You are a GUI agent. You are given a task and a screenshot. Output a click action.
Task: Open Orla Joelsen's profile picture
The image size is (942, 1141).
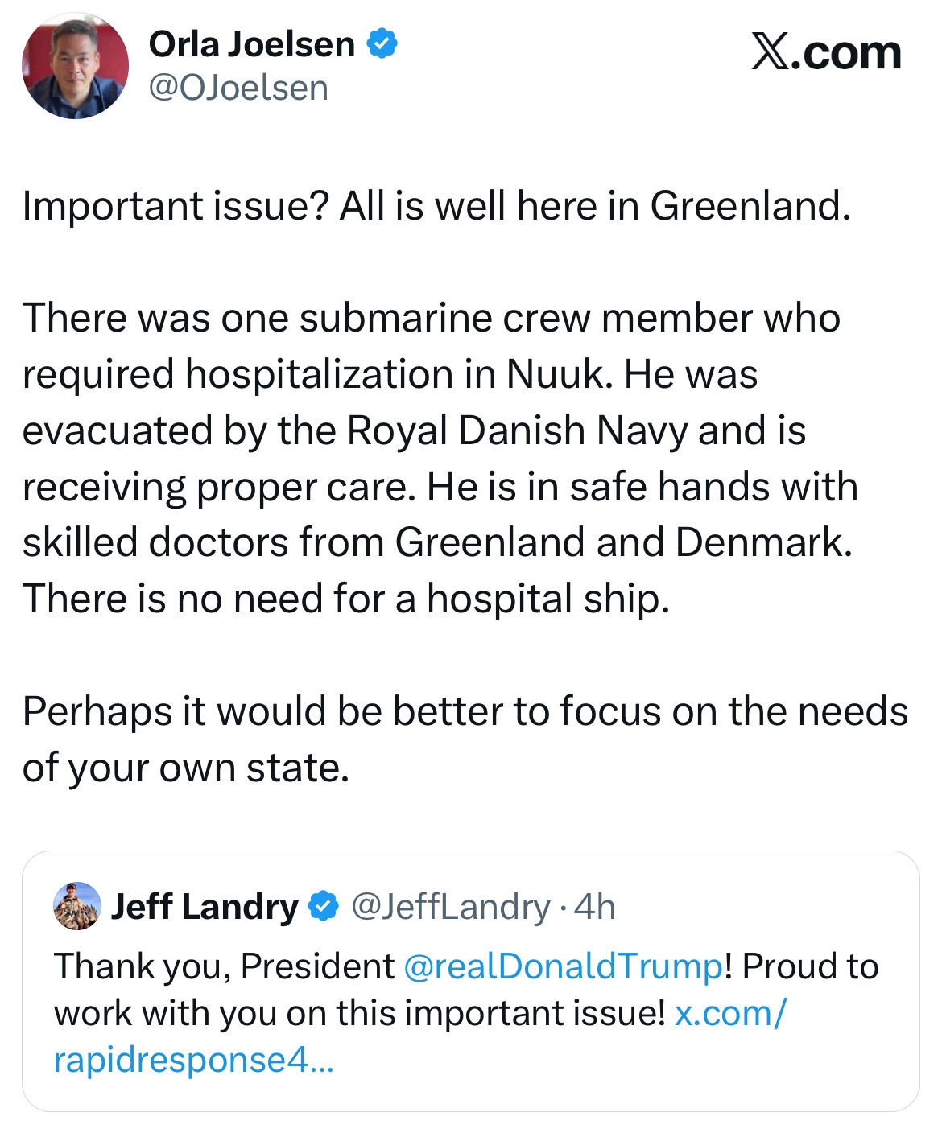[75, 66]
